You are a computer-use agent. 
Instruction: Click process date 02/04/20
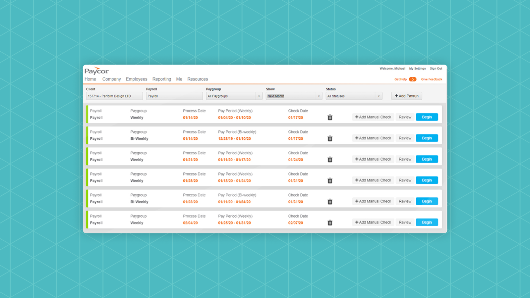[x=190, y=223]
